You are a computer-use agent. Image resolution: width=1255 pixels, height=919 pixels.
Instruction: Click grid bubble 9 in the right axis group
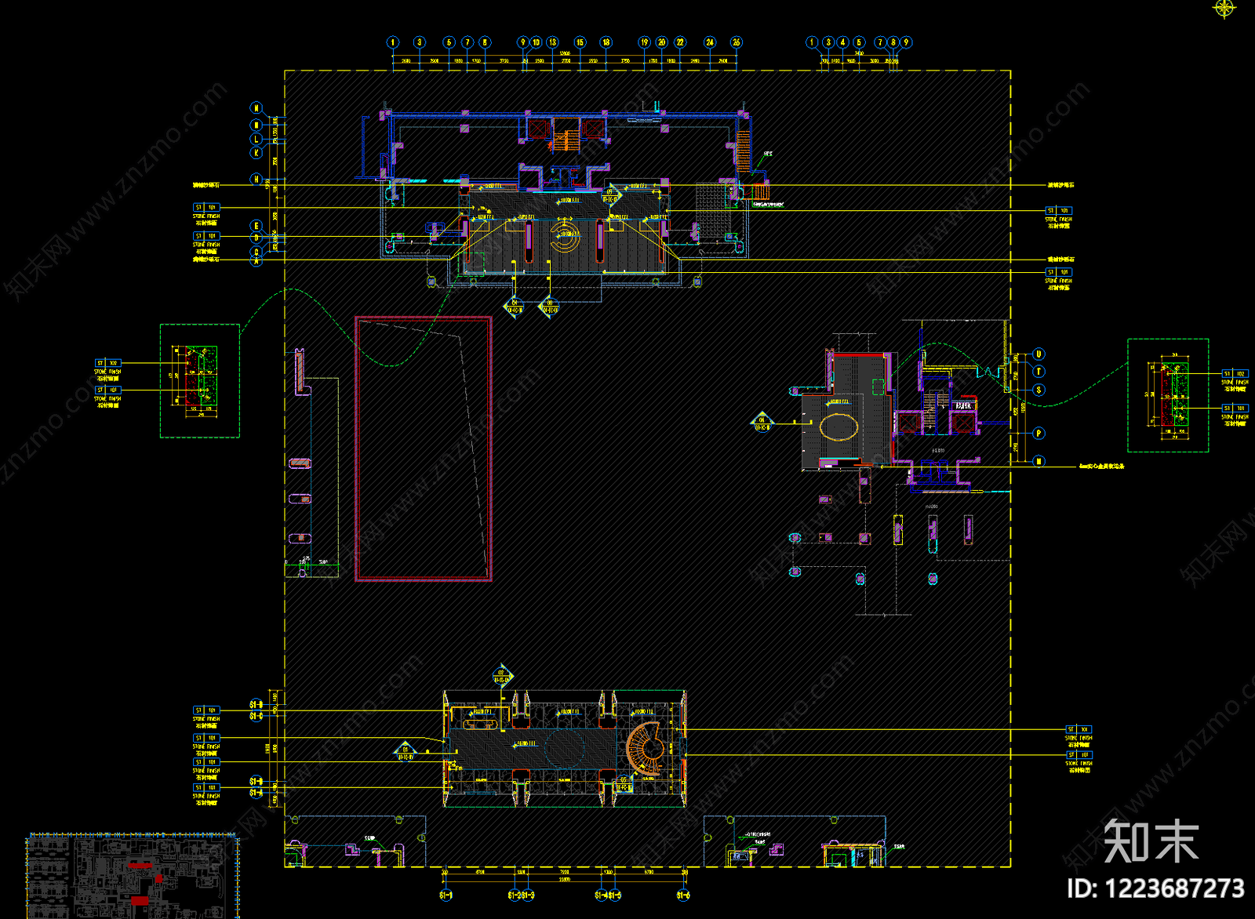tap(906, 42)
